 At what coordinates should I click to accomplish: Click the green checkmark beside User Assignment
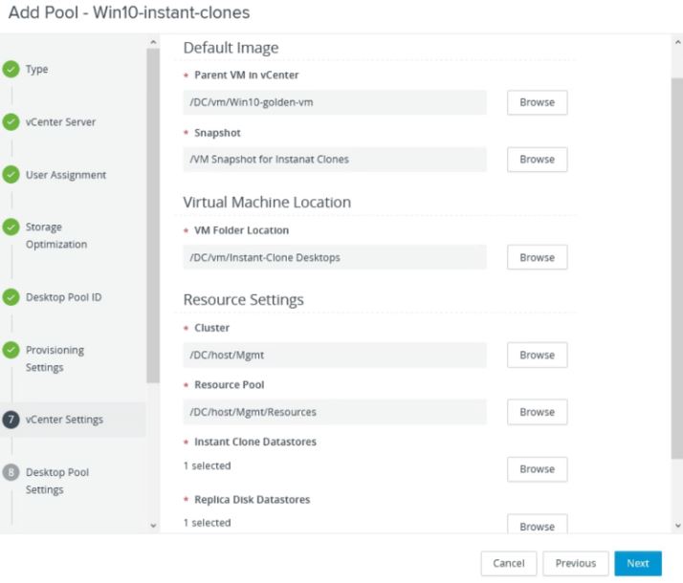11,175
